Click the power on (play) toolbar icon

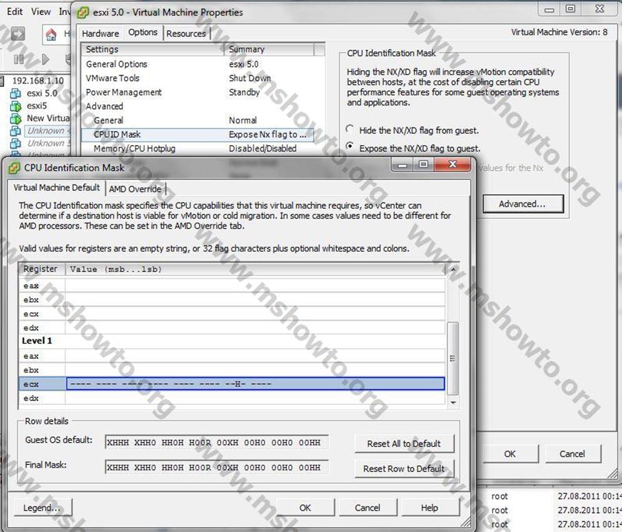46,59
